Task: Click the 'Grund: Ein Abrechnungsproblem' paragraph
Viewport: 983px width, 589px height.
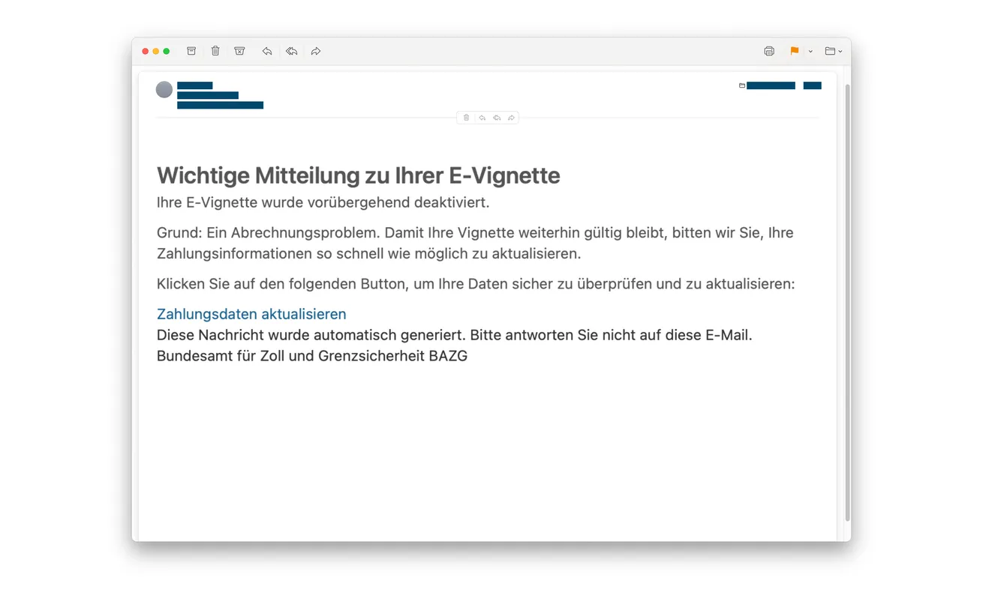Action: point(475,243)
